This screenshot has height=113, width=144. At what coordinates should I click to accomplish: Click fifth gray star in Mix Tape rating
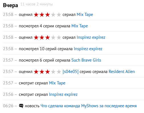[59, 15]
